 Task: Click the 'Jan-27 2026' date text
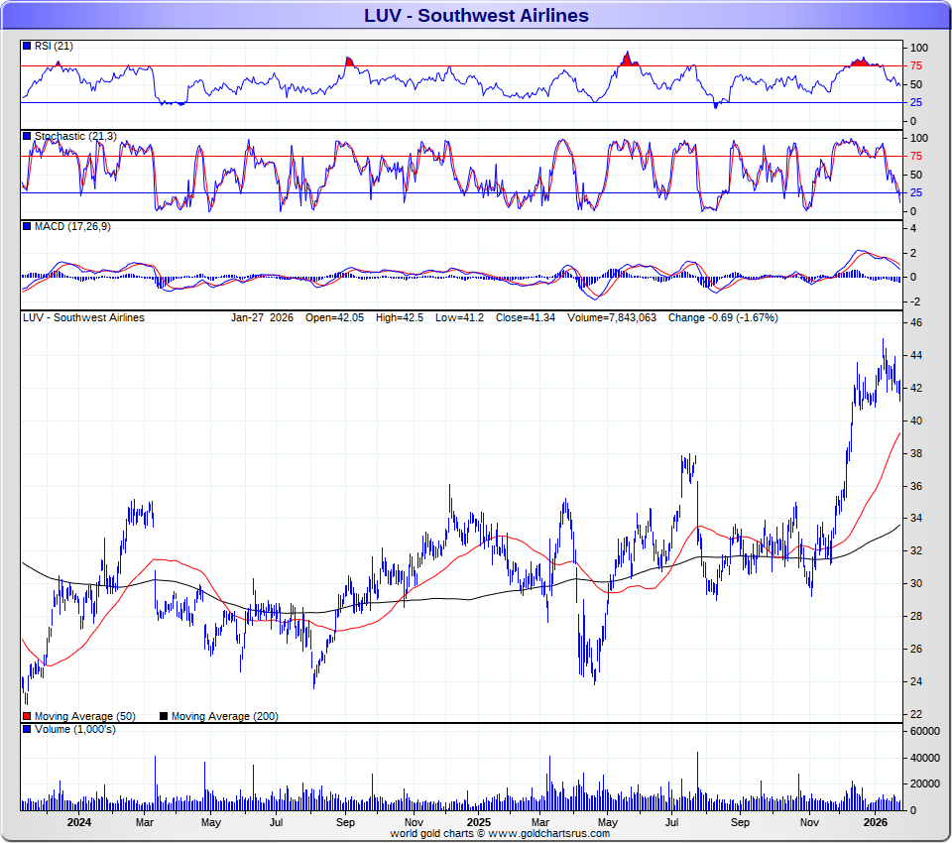(262, 317)
